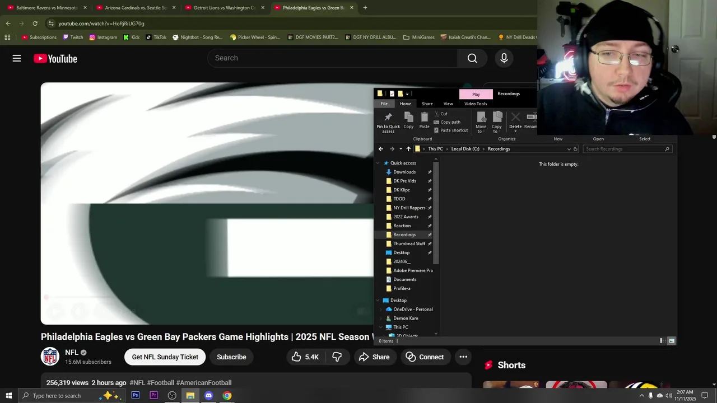This screenshot has width=717, height=403.
Task: Dislike the video with the thumbs-down icon
Action: pos(337,357)
